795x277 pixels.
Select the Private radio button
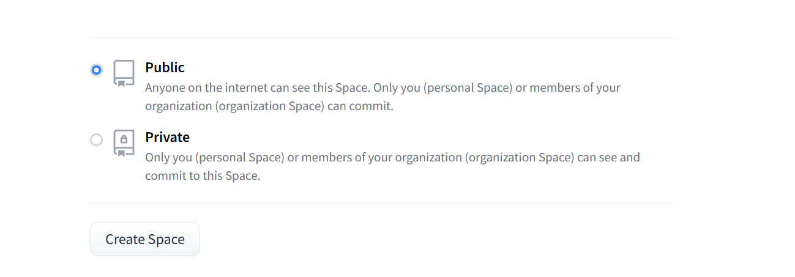click(x=96, y=140)
